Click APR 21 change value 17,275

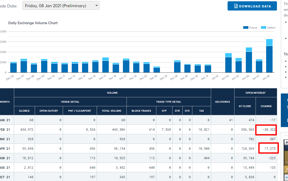[x=270, y=149]
